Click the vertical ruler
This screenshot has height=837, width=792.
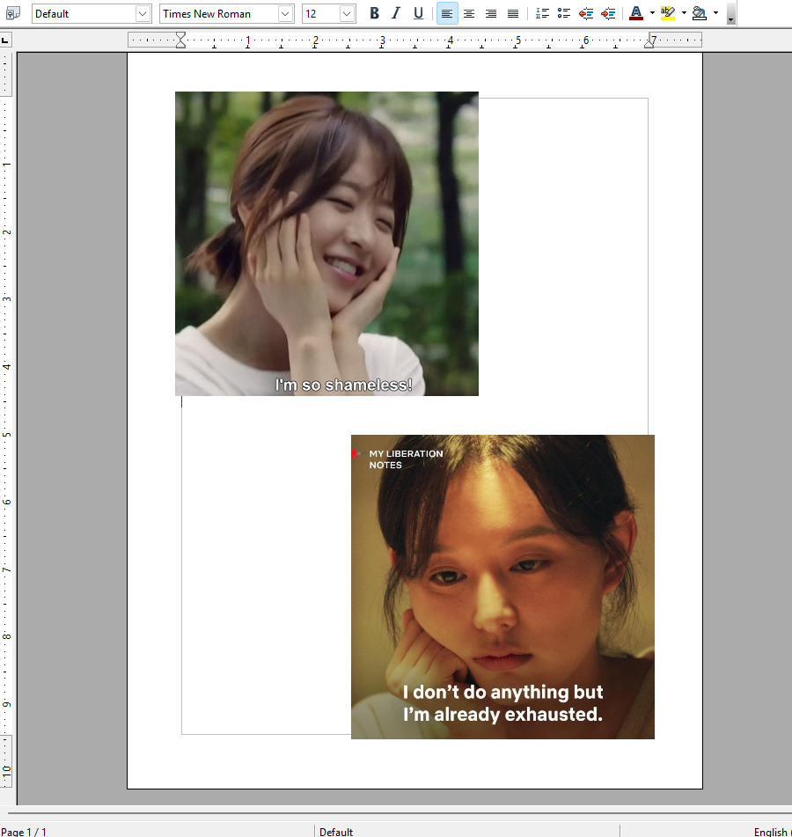[x=6, y=422]
